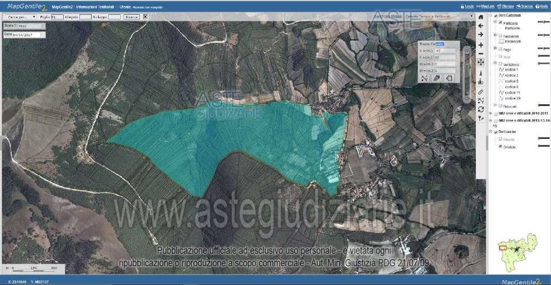Image resolution: width=551 pixels, height=285 pixels.
Task: Go back to previous map view
Action: click(x=481, y=26)
